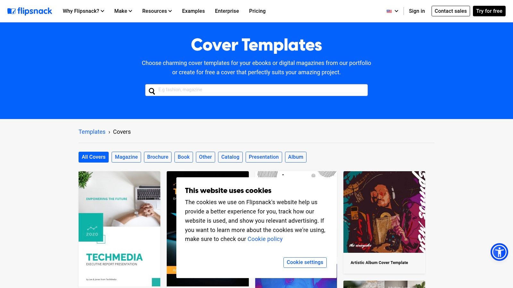513x288 pixels.
Task: Expand the Make dropdown
Action: click(x=123, y=11)
